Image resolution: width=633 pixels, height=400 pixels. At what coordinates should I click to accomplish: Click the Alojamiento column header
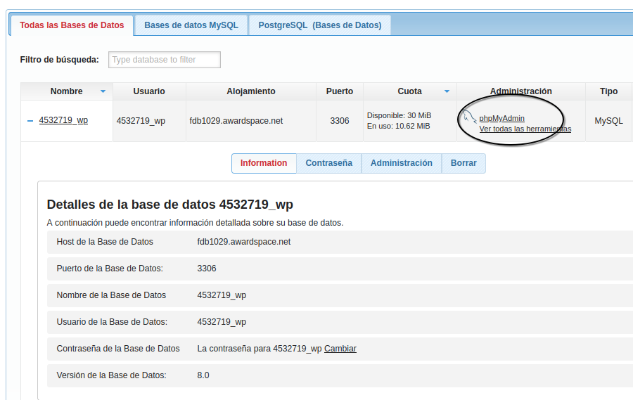(x=251, y=91)
